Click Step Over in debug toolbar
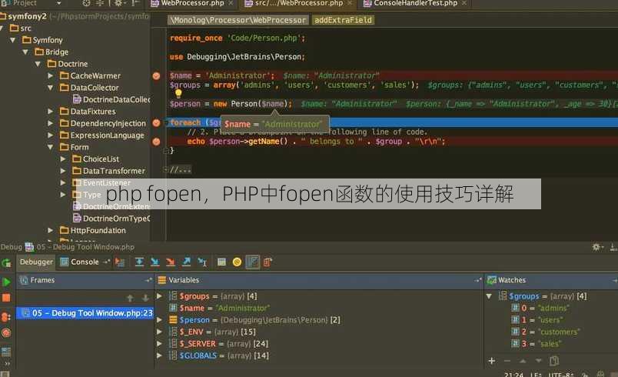 [x=139, y=262]
